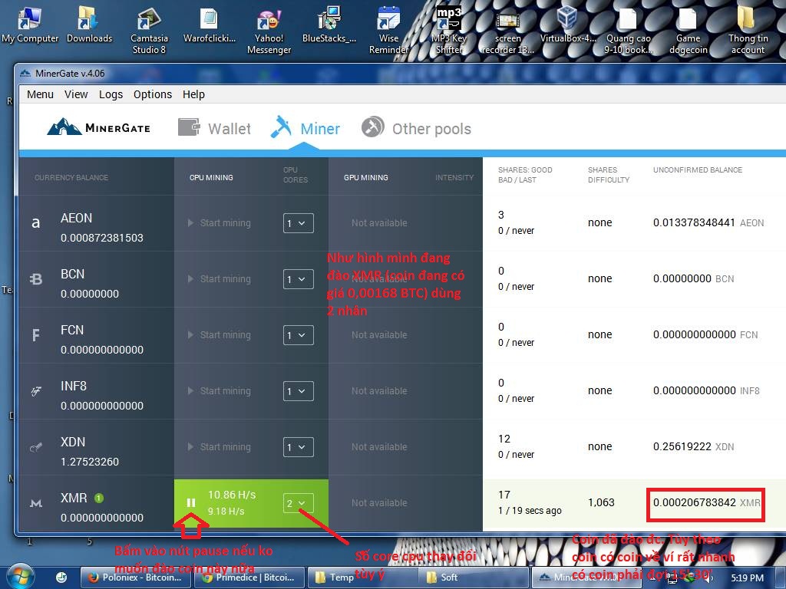786x589 pixels.
Task: Open the Downloads desktop shortcut
Action: 89,24
